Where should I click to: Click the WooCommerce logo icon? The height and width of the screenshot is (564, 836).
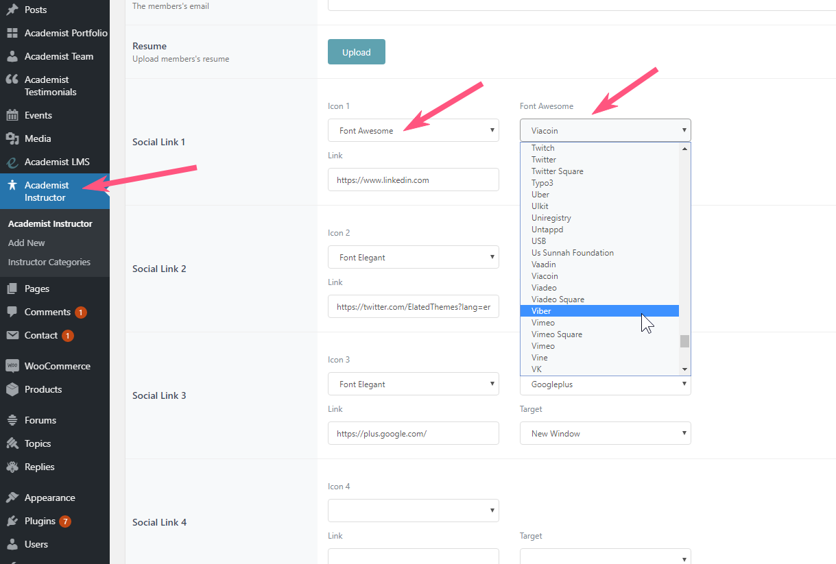12,366
